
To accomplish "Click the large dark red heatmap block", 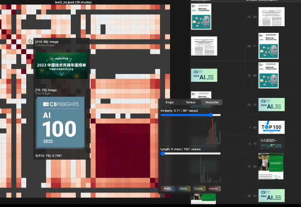I will (x=123, y=151).
